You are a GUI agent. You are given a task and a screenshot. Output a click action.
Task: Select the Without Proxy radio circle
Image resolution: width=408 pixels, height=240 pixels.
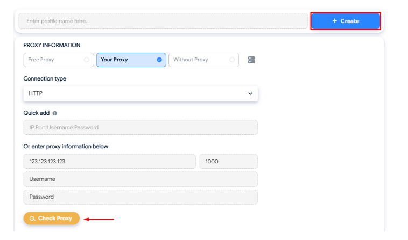point(233,60)
